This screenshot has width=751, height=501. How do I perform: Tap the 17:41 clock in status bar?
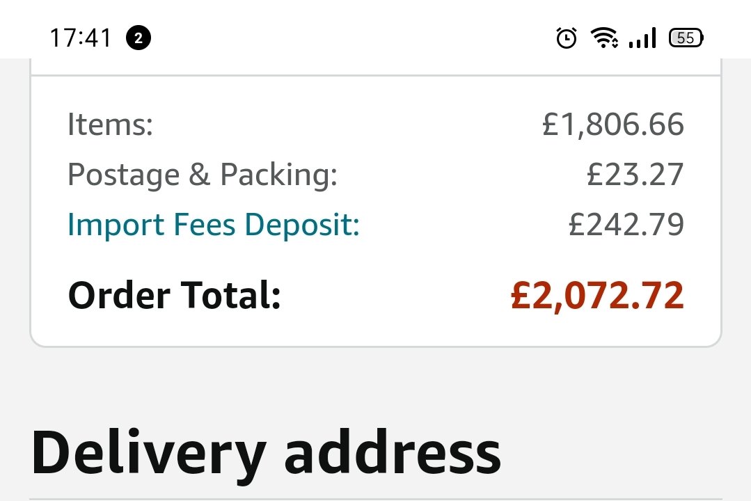81,38
